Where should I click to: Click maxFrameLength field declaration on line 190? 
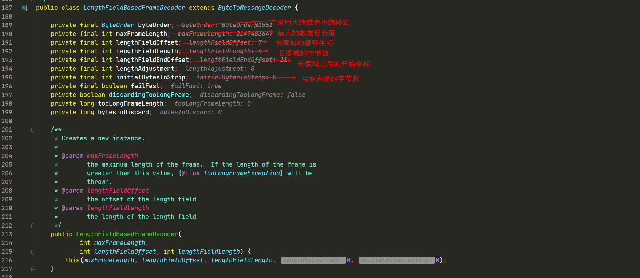click(x=142, y=34)
